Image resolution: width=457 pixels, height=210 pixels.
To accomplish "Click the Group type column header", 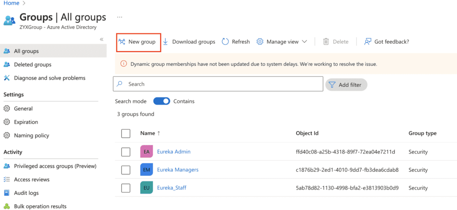I will point(423,133).
